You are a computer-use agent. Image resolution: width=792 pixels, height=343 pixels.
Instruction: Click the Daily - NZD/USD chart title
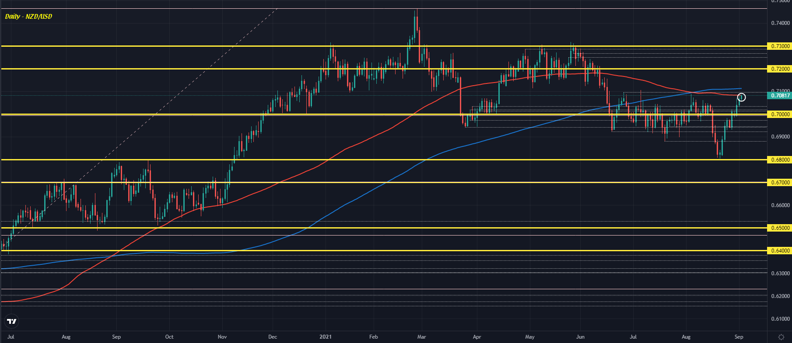28,17
